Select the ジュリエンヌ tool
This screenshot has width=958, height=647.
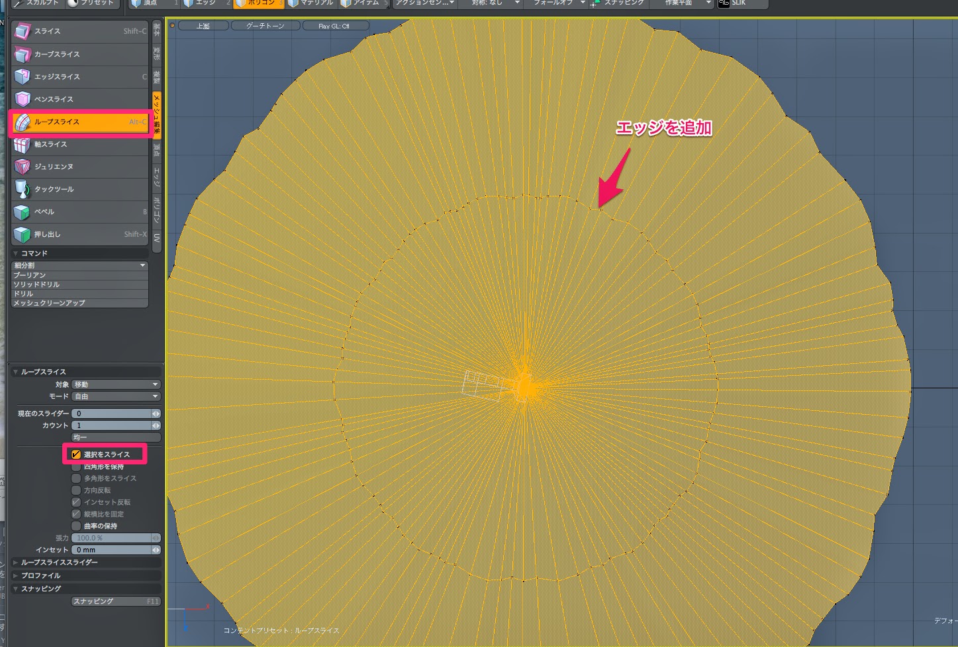click(x=80, y=167)
